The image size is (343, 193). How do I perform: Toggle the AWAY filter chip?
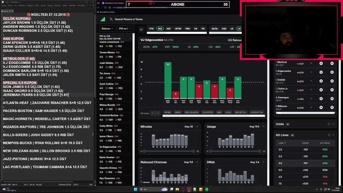tap(178, 112)
